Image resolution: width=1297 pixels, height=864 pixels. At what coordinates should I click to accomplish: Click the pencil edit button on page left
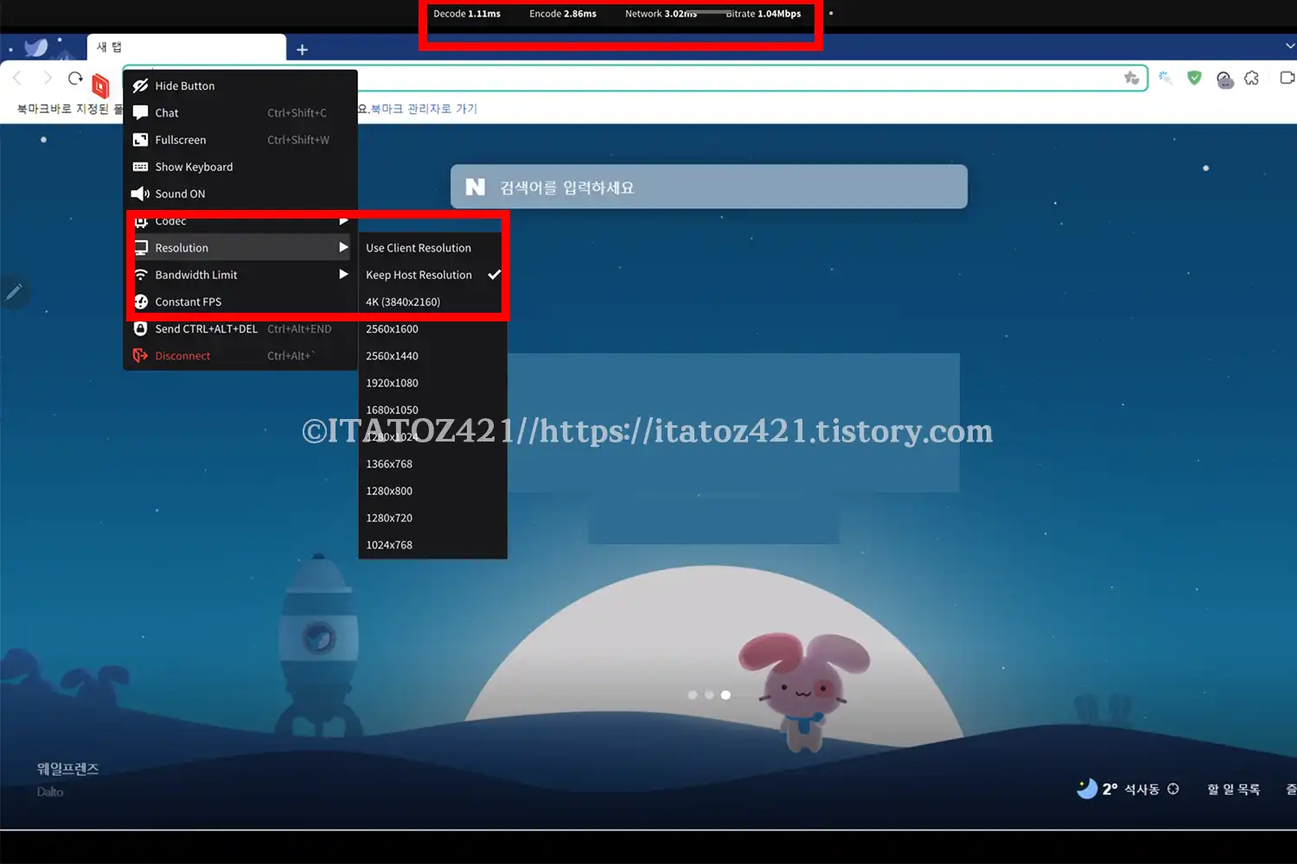tap(14, 292)
